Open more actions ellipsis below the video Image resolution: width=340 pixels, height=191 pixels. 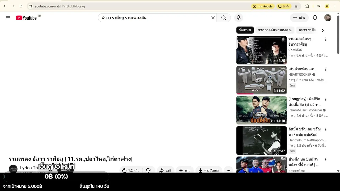(228, 170)
